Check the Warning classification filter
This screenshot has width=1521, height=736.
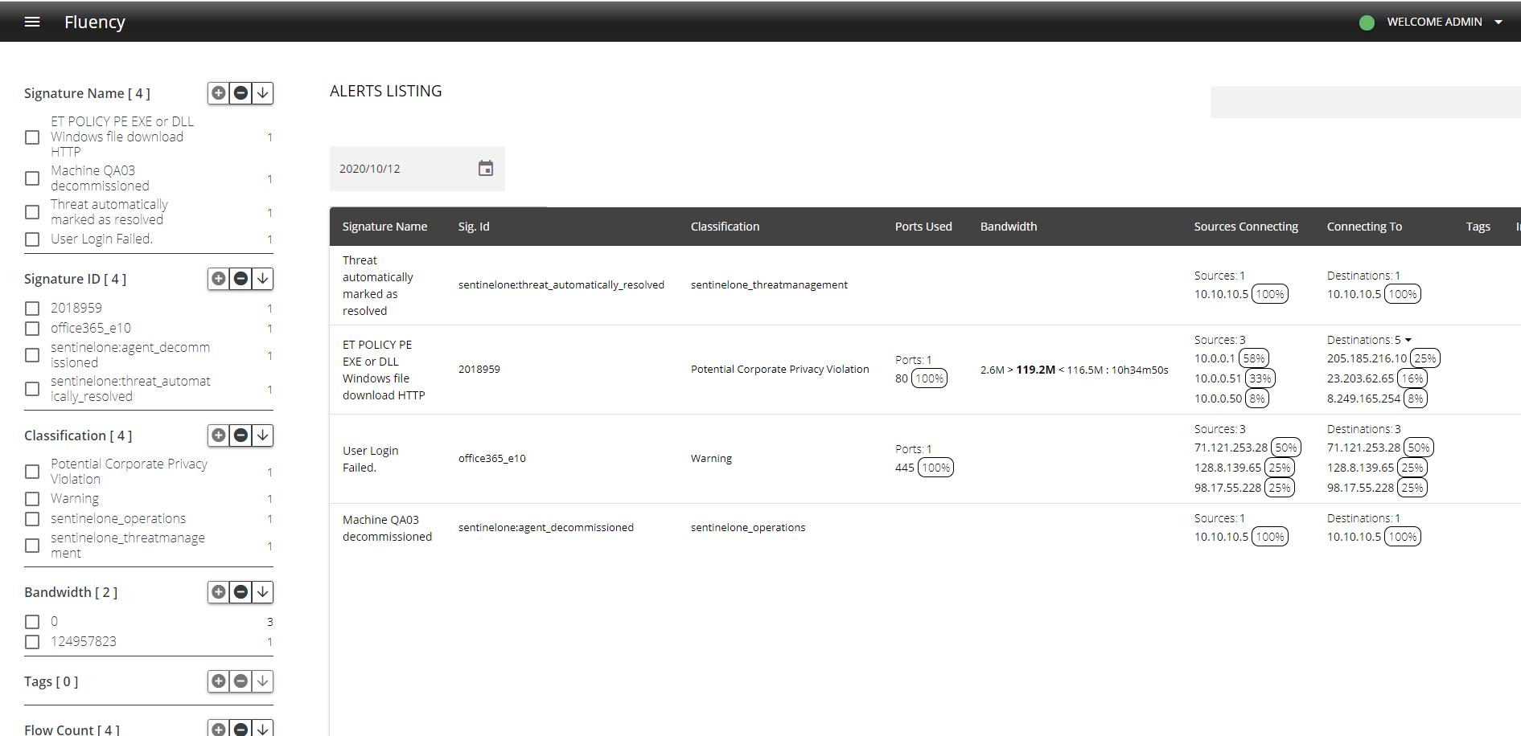coord(32,499)
